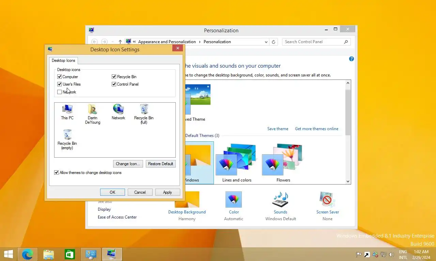Open the Save theme link
The image size is (436, 261).
278,129
